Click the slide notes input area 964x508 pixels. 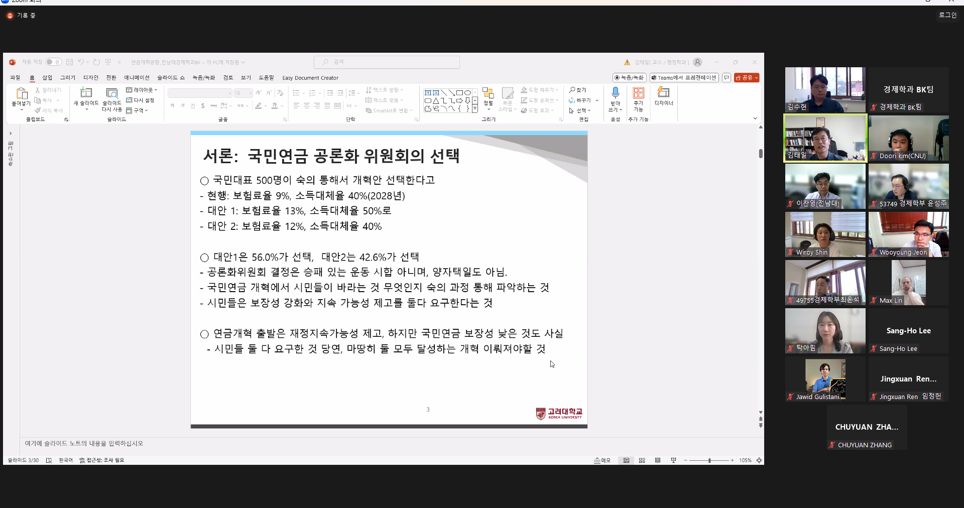pyautogui.click(x=389, y=443)
